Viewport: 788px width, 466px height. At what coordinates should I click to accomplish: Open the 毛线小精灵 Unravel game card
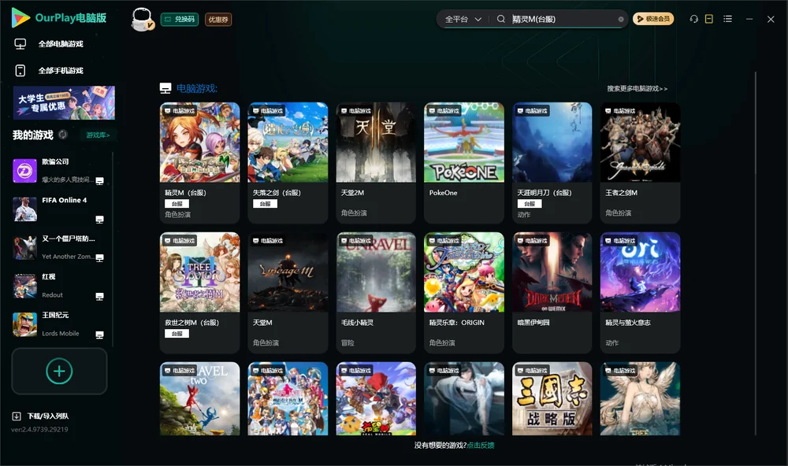(x=376, y=293)
